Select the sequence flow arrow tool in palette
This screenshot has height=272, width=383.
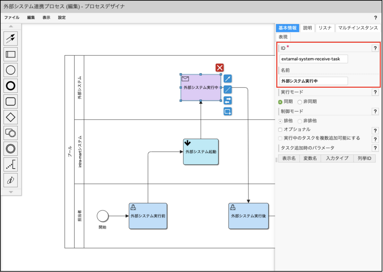[11, 39]
